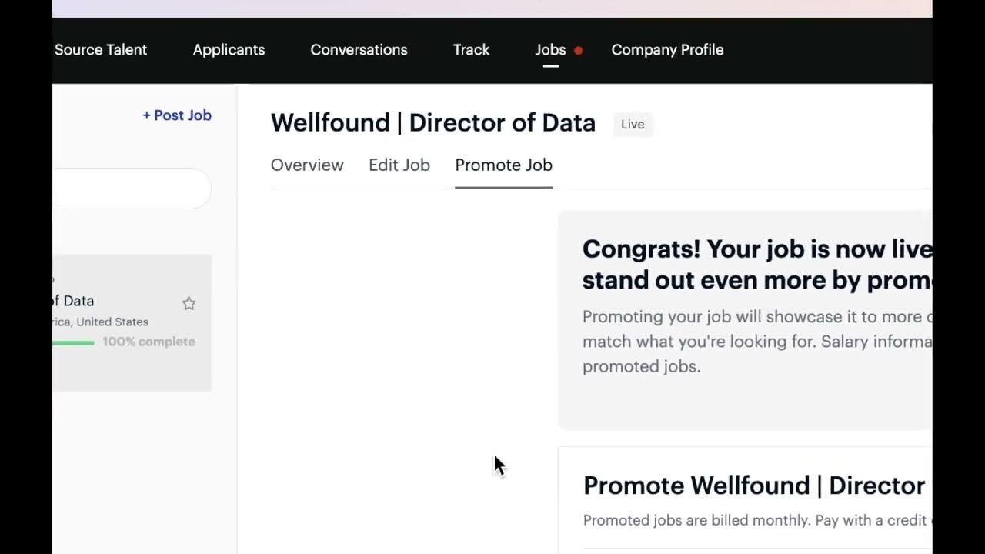Go to the Applicants page
Viewport: 985px width, 554px height.
[229, 50]
